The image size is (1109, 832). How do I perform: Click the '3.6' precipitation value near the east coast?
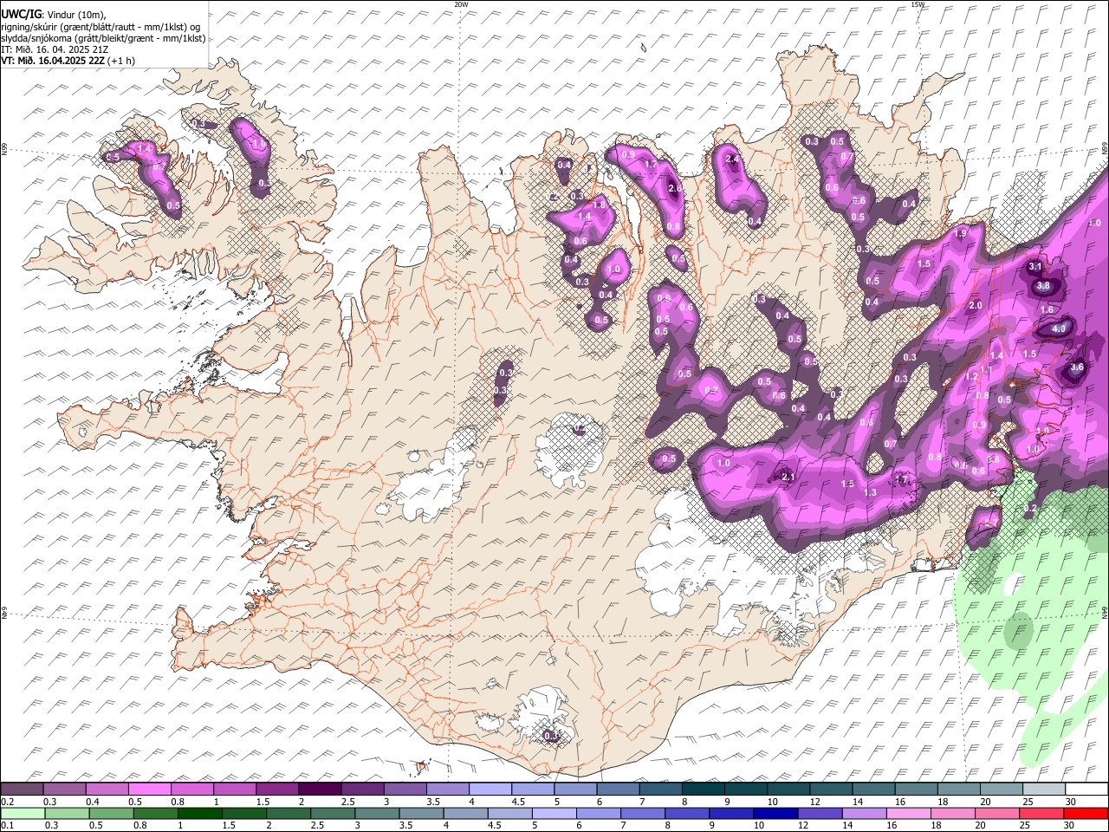click(1077, 367)
